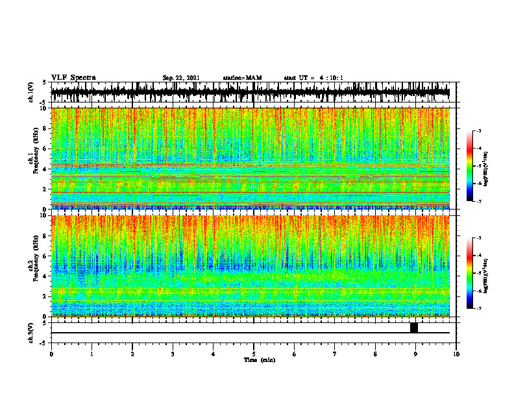Click the log(PSD) label beside ch.2 color bar
514x397 pixels.
[487, 276]
